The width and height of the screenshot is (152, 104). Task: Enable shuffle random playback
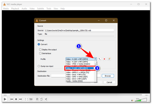46,99
